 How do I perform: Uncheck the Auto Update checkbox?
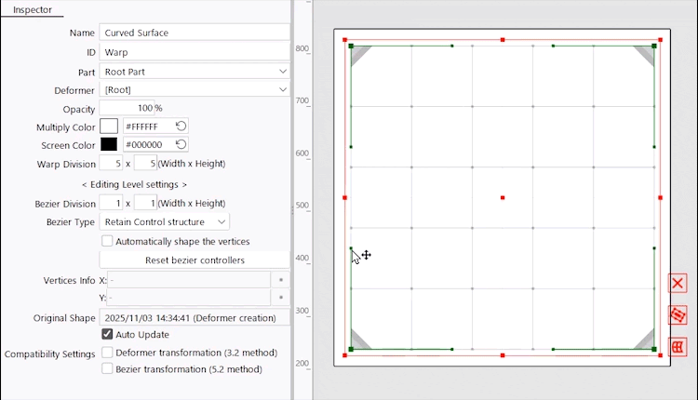[x=108, y=334]
